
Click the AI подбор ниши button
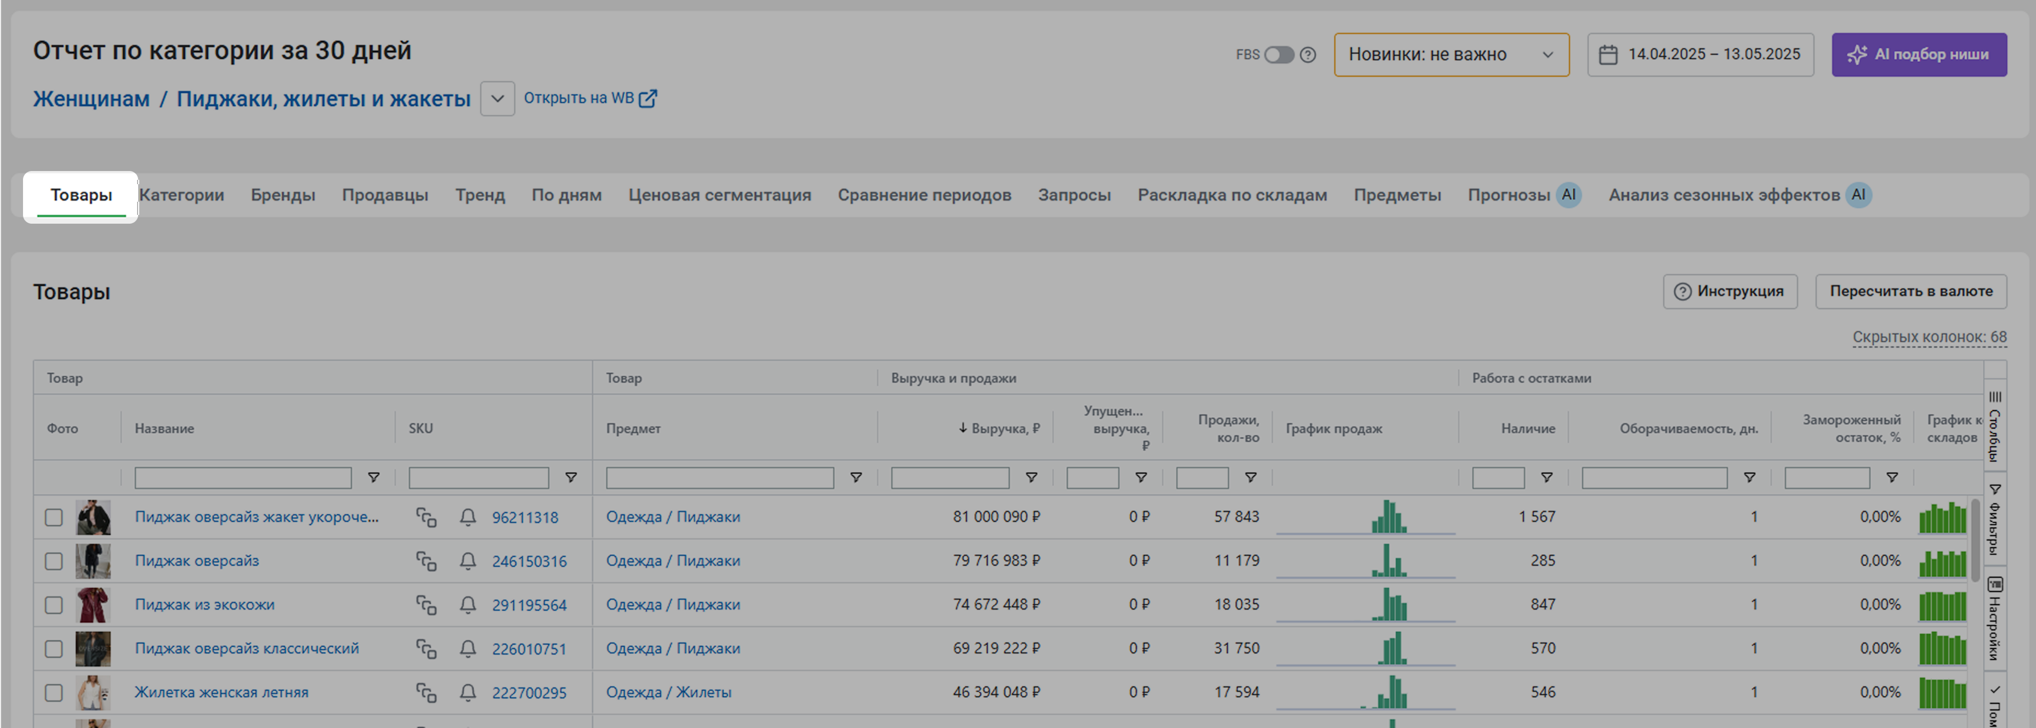pos(1918,54)
